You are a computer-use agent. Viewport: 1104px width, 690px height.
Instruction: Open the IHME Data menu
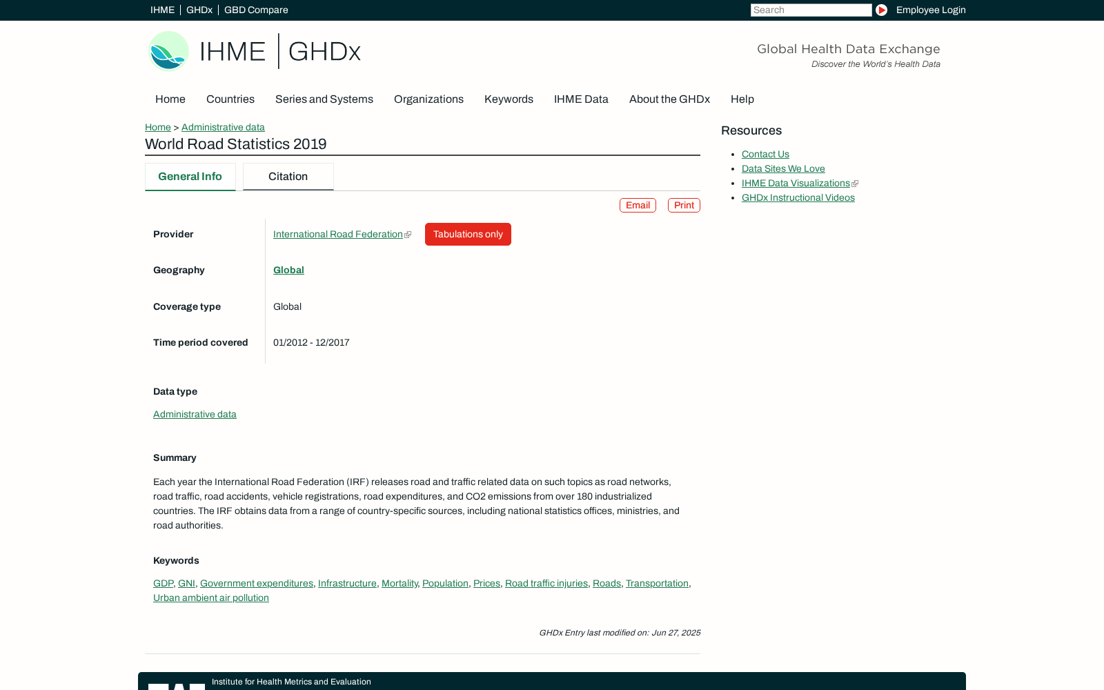click(x=581, y=99)
